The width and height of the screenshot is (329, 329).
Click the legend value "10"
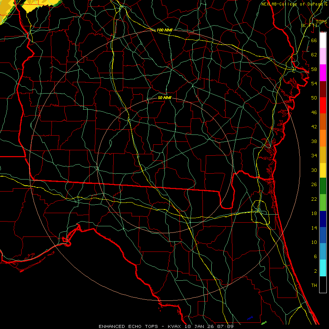pyautogui.click(x=314, y=242)
